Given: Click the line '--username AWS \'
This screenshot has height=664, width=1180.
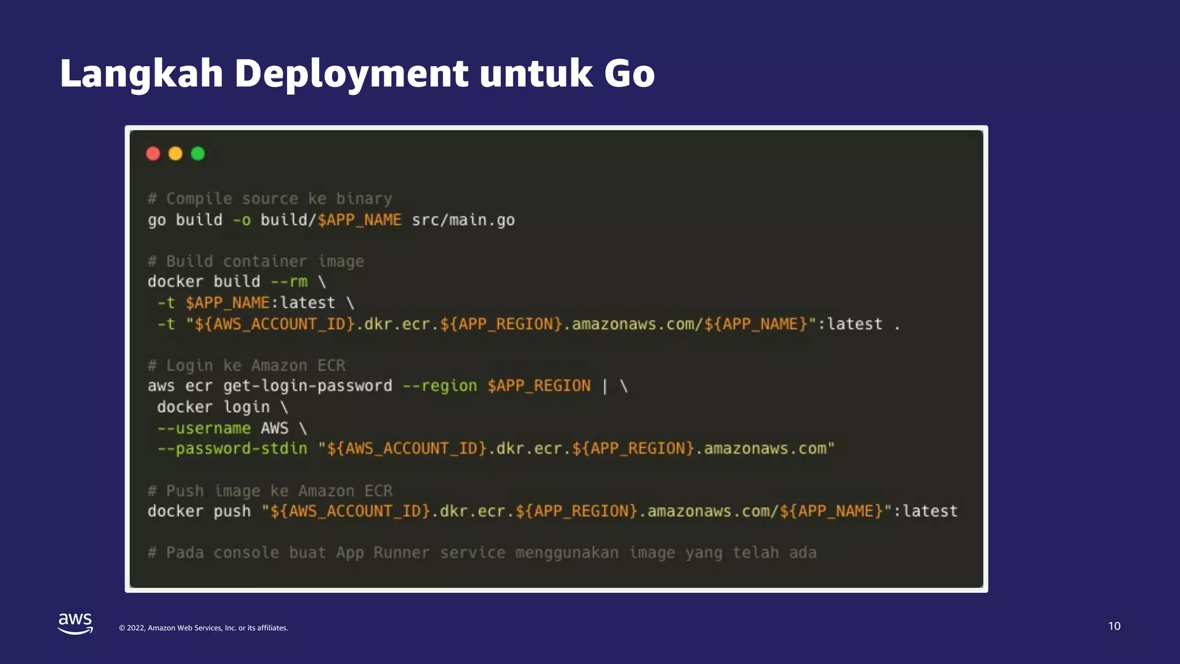Looking at the screenshot, I should tap(232, 428).
